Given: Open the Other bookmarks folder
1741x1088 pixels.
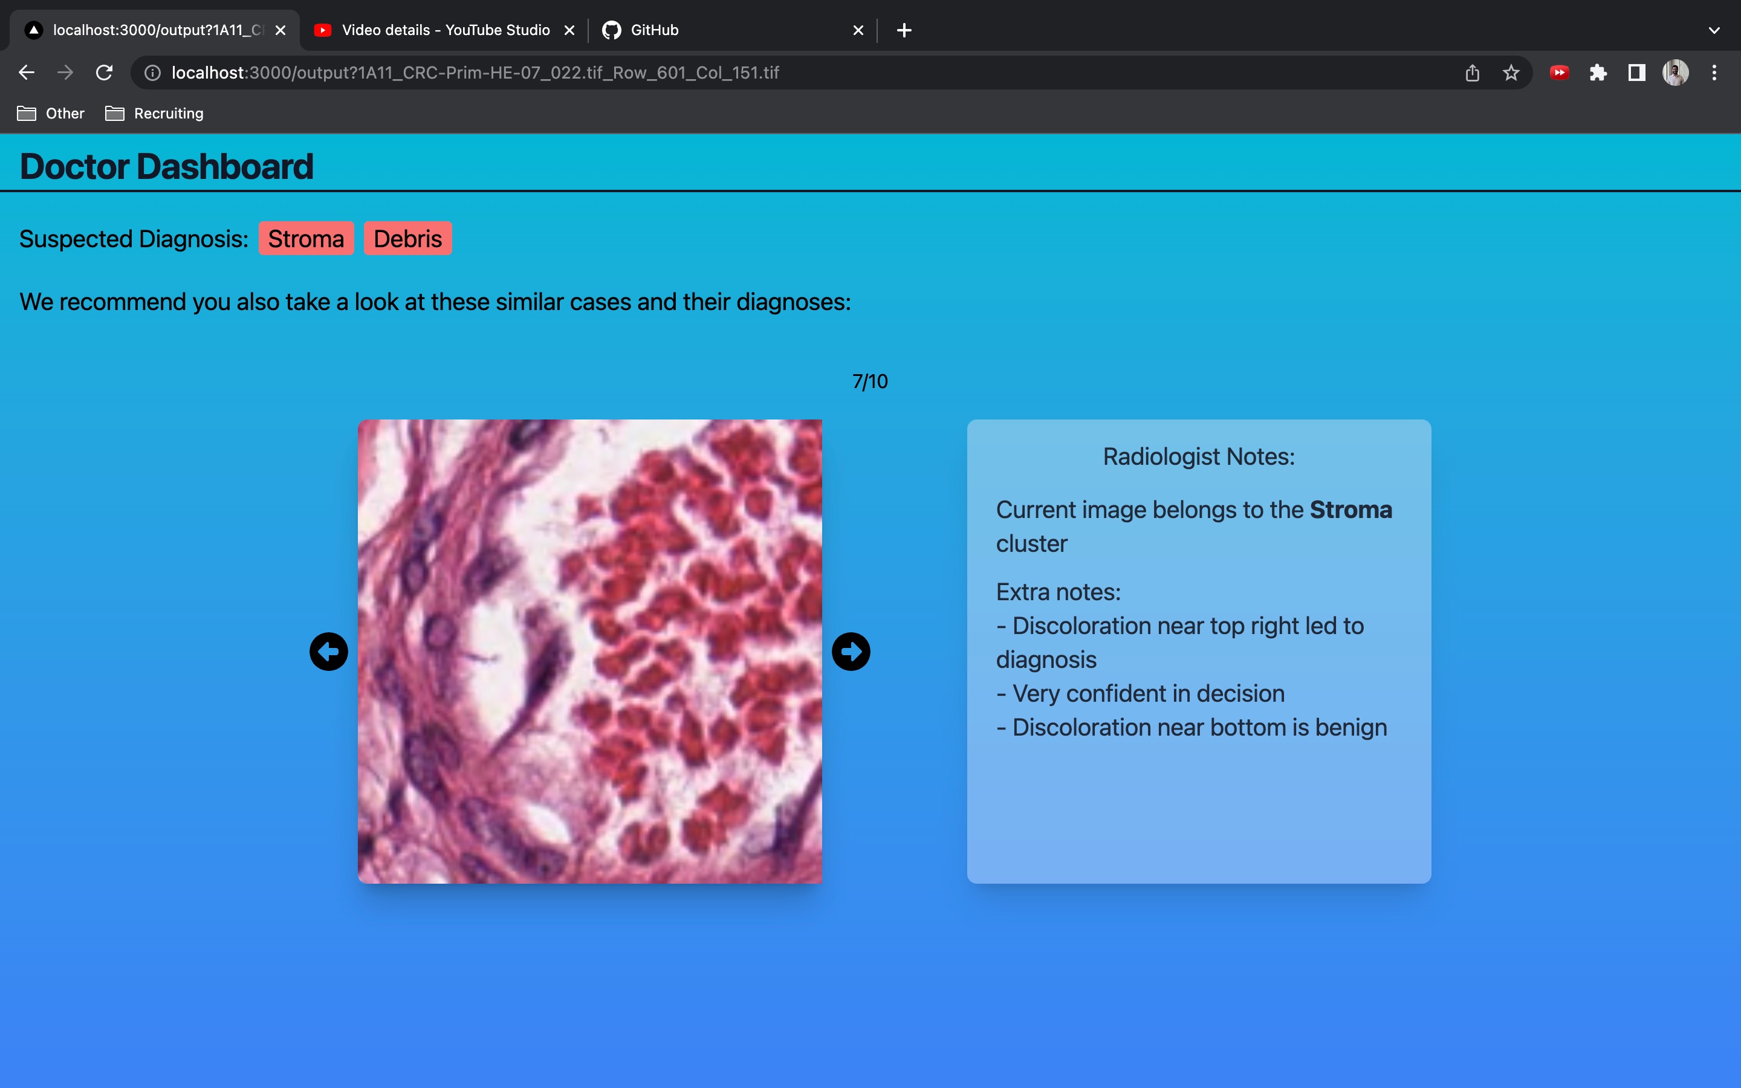Looking at the screenshot, I should pyautogui.click(x=50, y=114).
